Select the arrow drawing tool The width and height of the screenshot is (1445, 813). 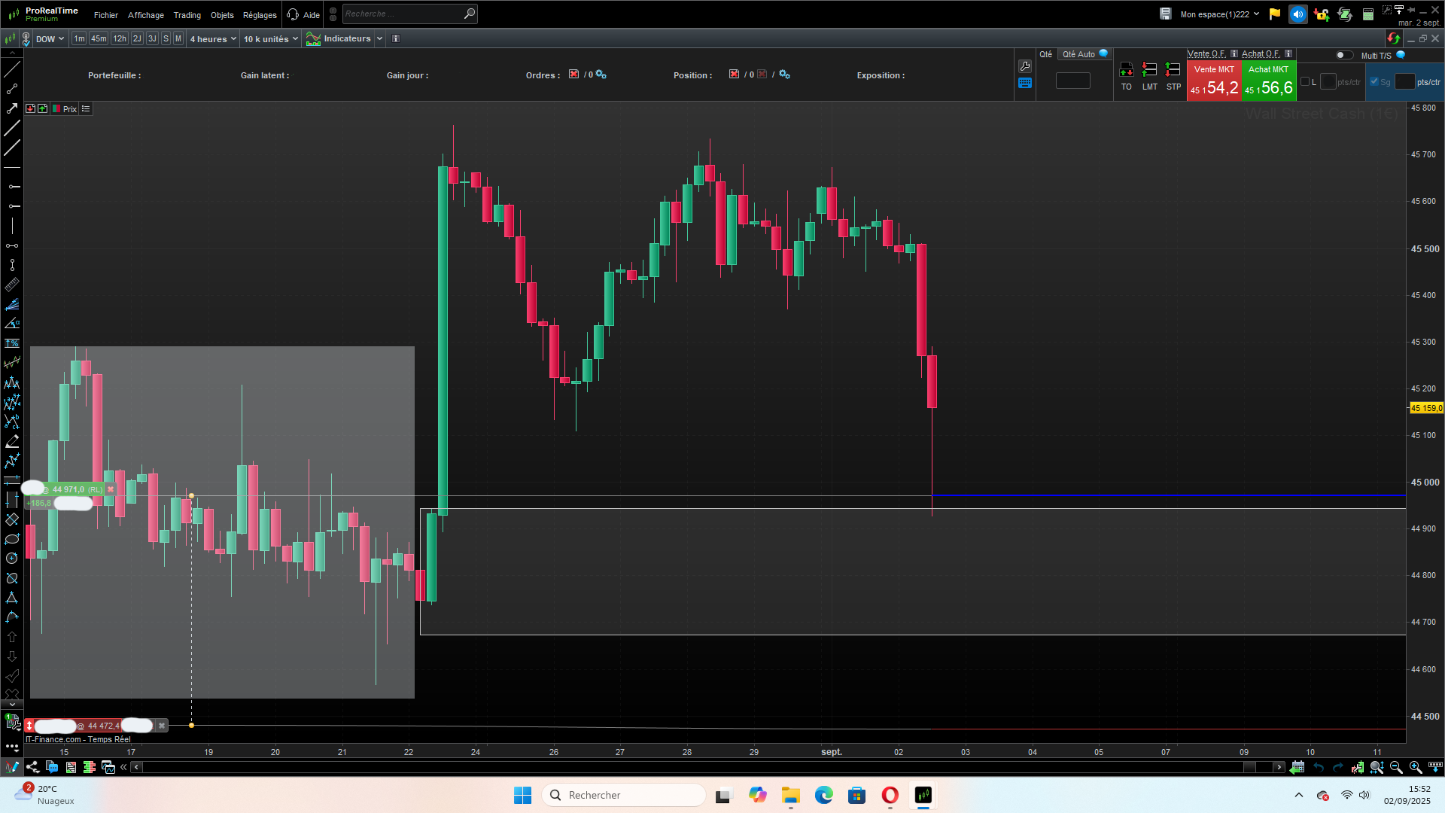(x=12, y=108)
